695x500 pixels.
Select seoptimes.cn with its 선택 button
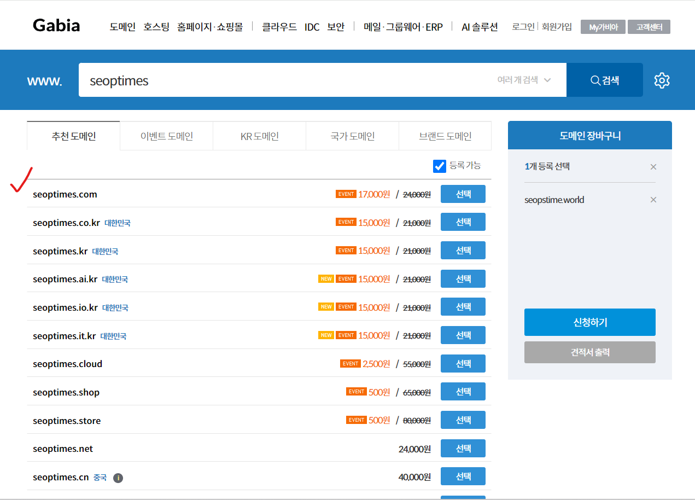click(x=463, y=476)
